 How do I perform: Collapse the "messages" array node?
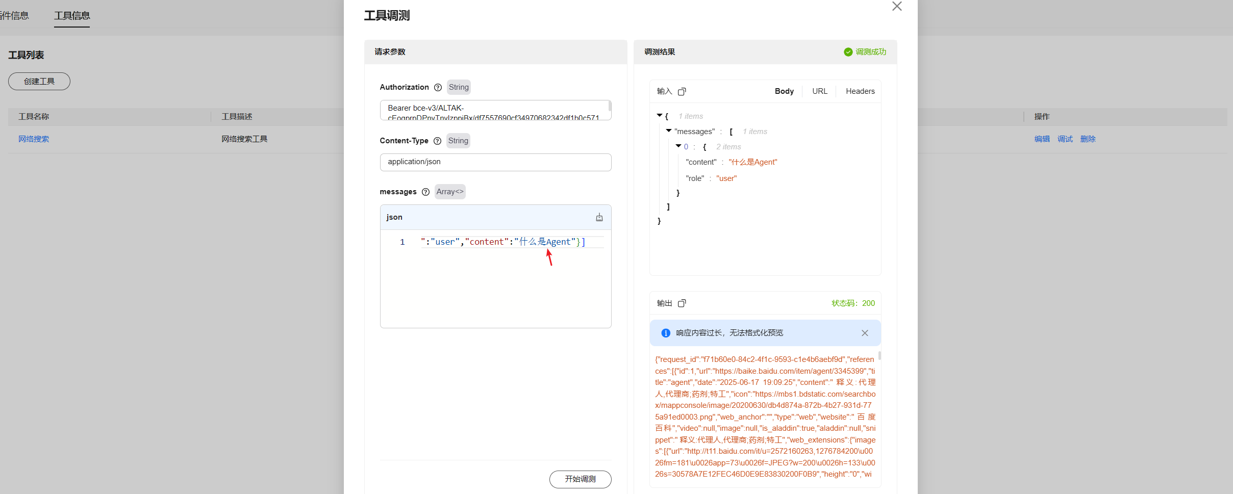[x=669, y=131]
